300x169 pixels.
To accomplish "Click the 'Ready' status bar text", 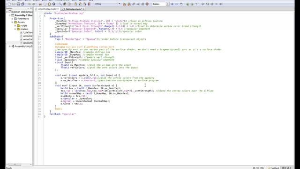I will pos(9,168).
